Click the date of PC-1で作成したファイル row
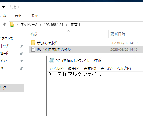Viewport: 143px width, 116px height. pyautogui.click(x=124, y=50)
